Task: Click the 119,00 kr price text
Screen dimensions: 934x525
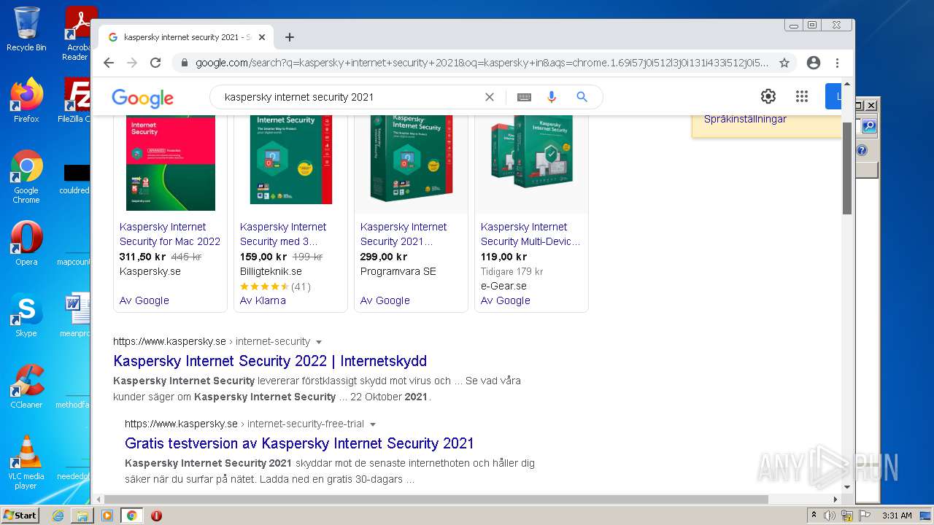Action: tap(503, 257)
